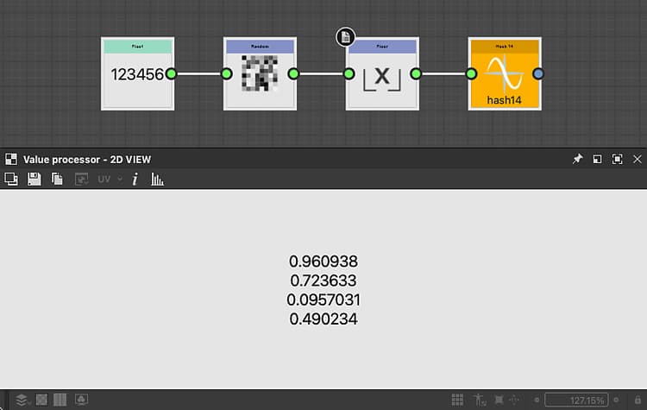This screenshot has height=410, width=647.
Task: Click the single checker square icon in the bottom bar
Action: 41,400
